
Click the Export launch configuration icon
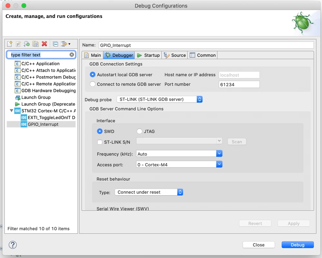(27, 44)
